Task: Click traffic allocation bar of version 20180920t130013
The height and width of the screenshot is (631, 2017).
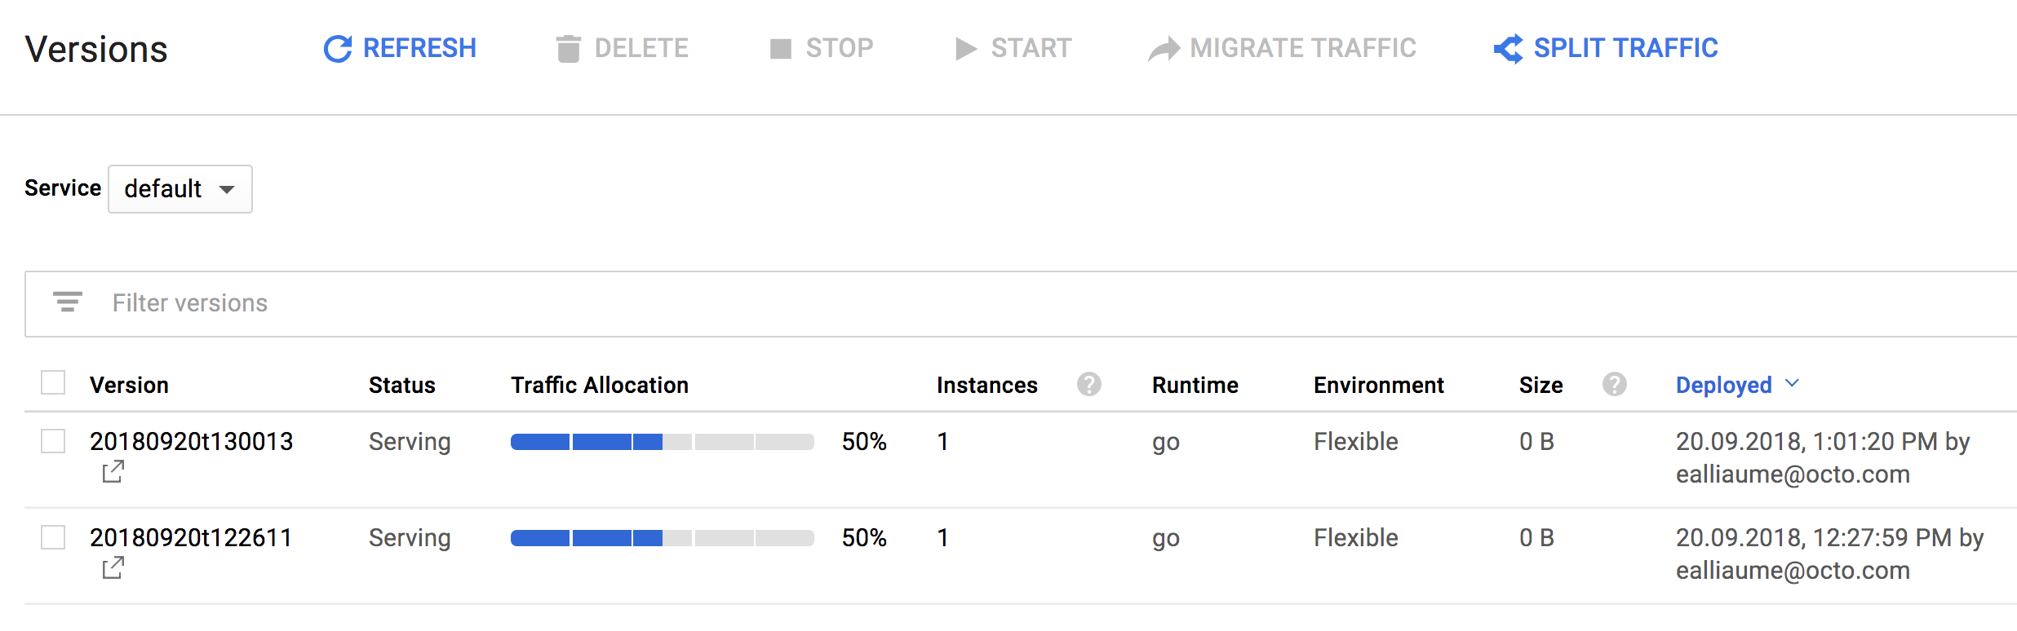Action: 662,442
